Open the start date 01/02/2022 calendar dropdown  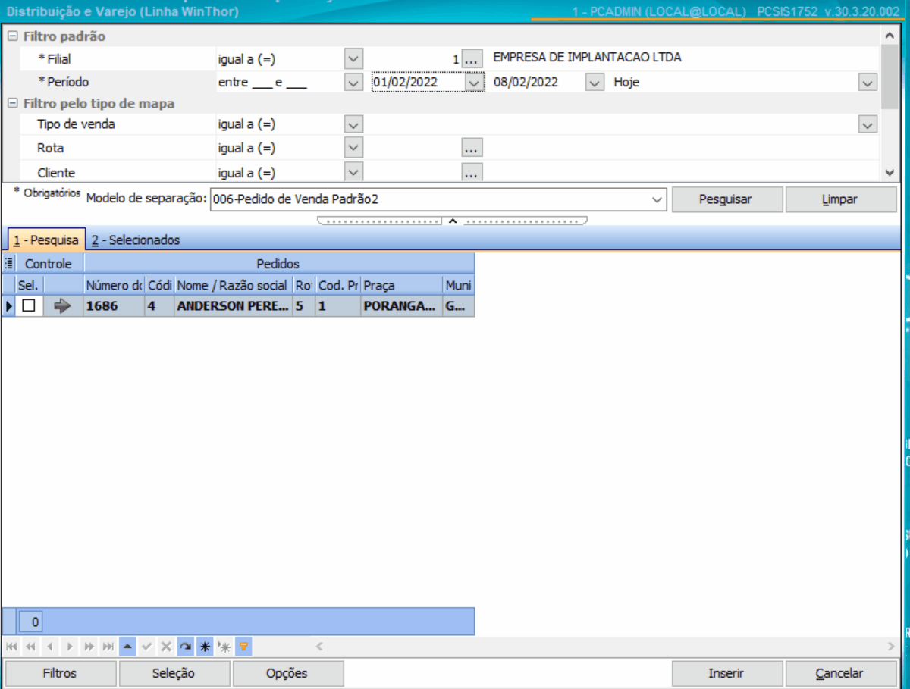(x=475, y=83)
